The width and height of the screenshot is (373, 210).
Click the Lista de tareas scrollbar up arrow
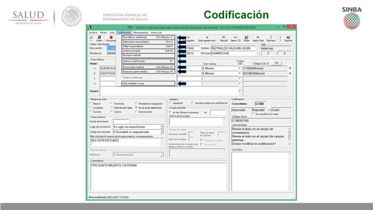(x=290, y=129)
